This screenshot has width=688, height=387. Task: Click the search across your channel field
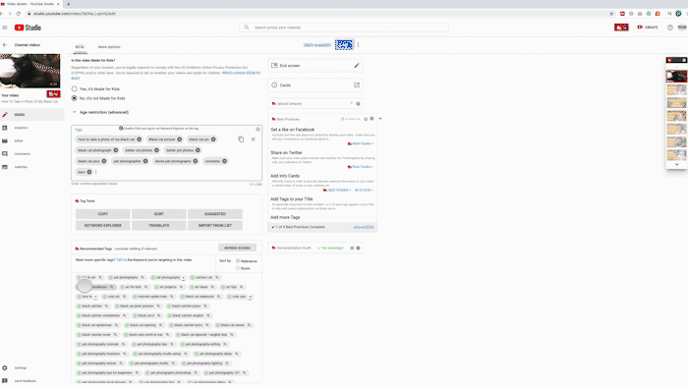click(x=344, y=28)
